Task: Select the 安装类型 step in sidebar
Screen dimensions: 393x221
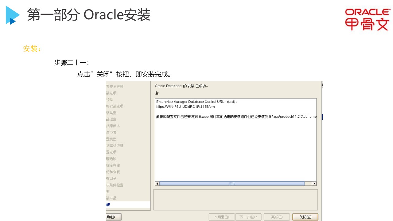Action: (111, 113)
